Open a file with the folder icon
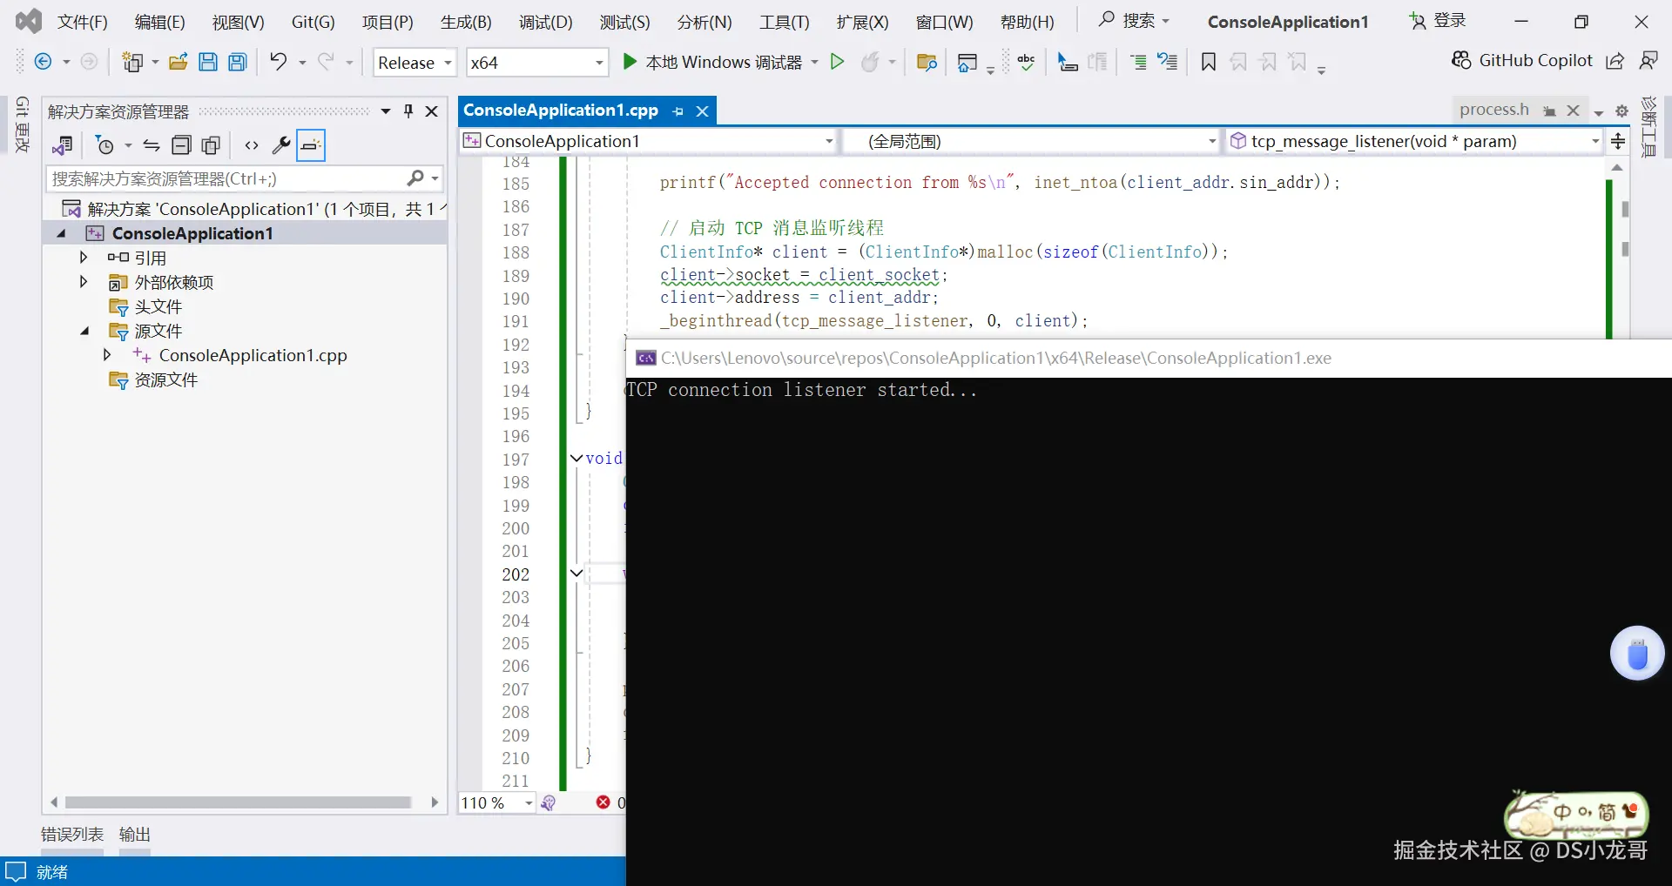 (179, 61)
